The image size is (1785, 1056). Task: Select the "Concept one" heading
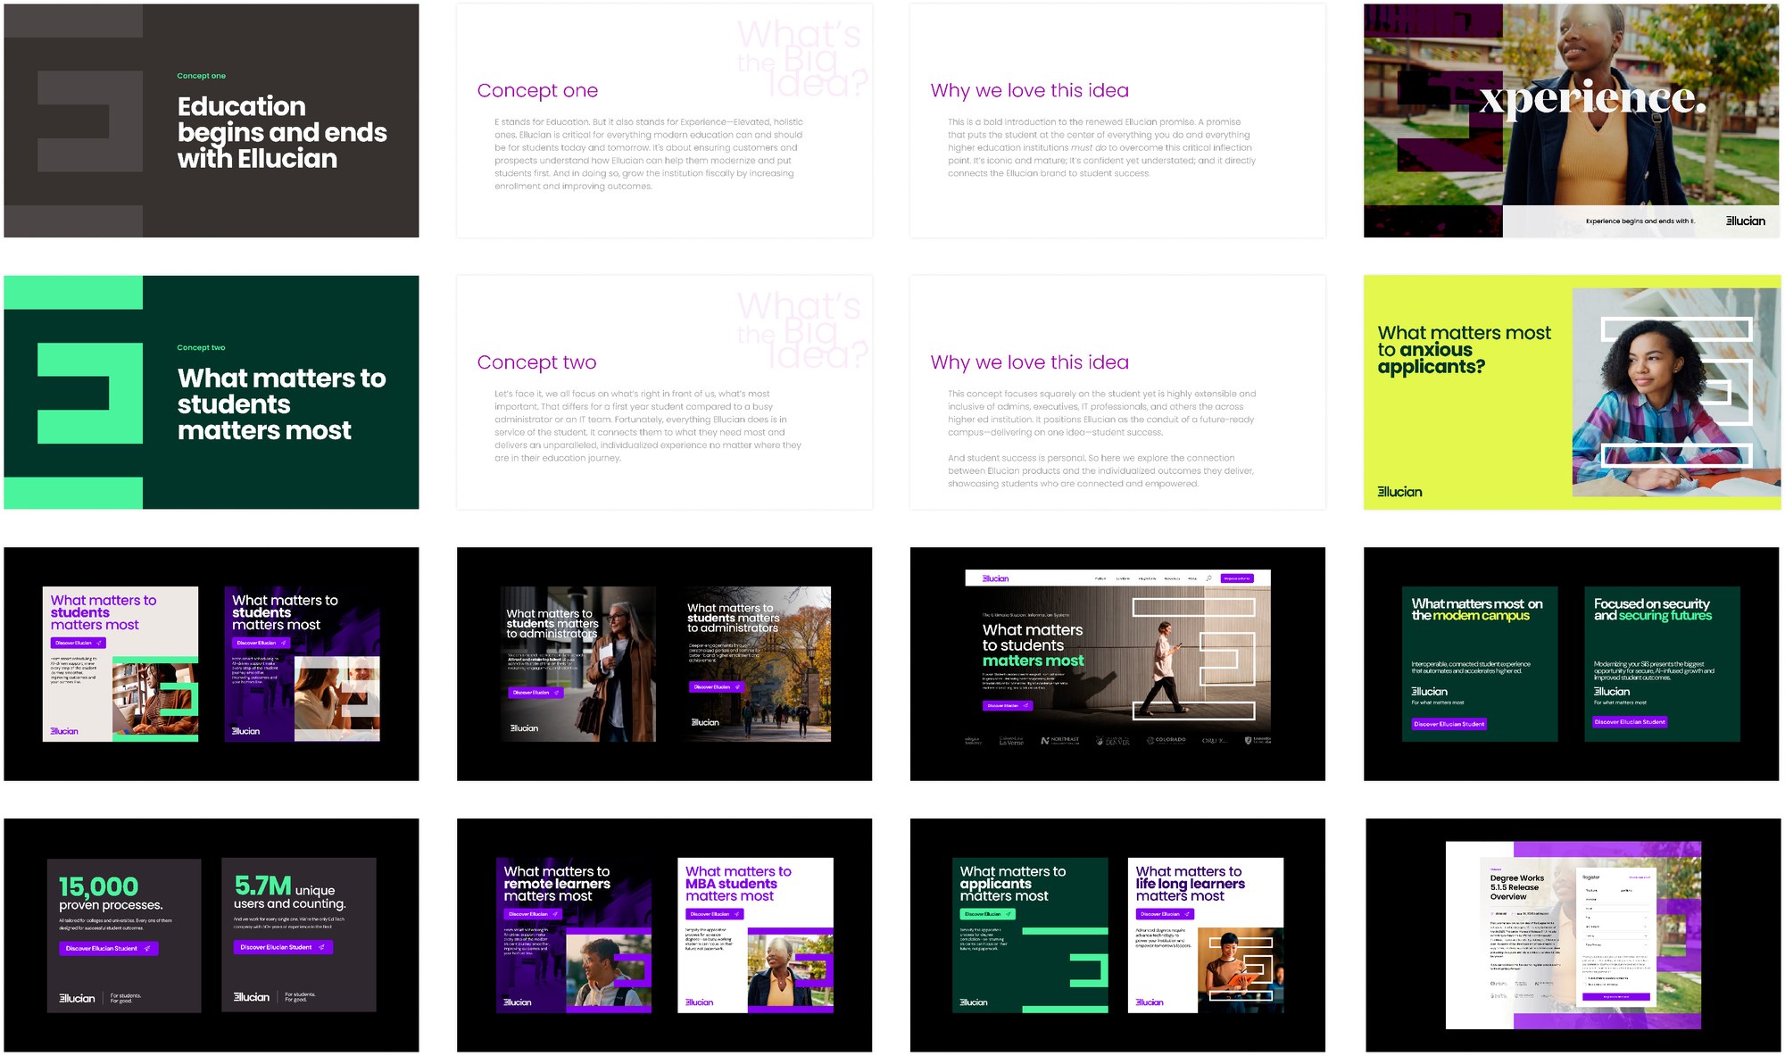click(x=537, y=90)
